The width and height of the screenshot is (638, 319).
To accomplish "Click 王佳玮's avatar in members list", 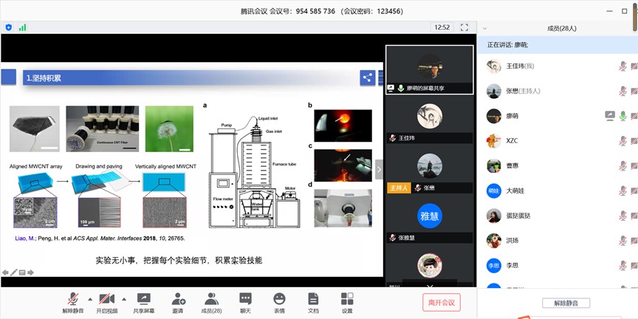I will tap(494, 66).
